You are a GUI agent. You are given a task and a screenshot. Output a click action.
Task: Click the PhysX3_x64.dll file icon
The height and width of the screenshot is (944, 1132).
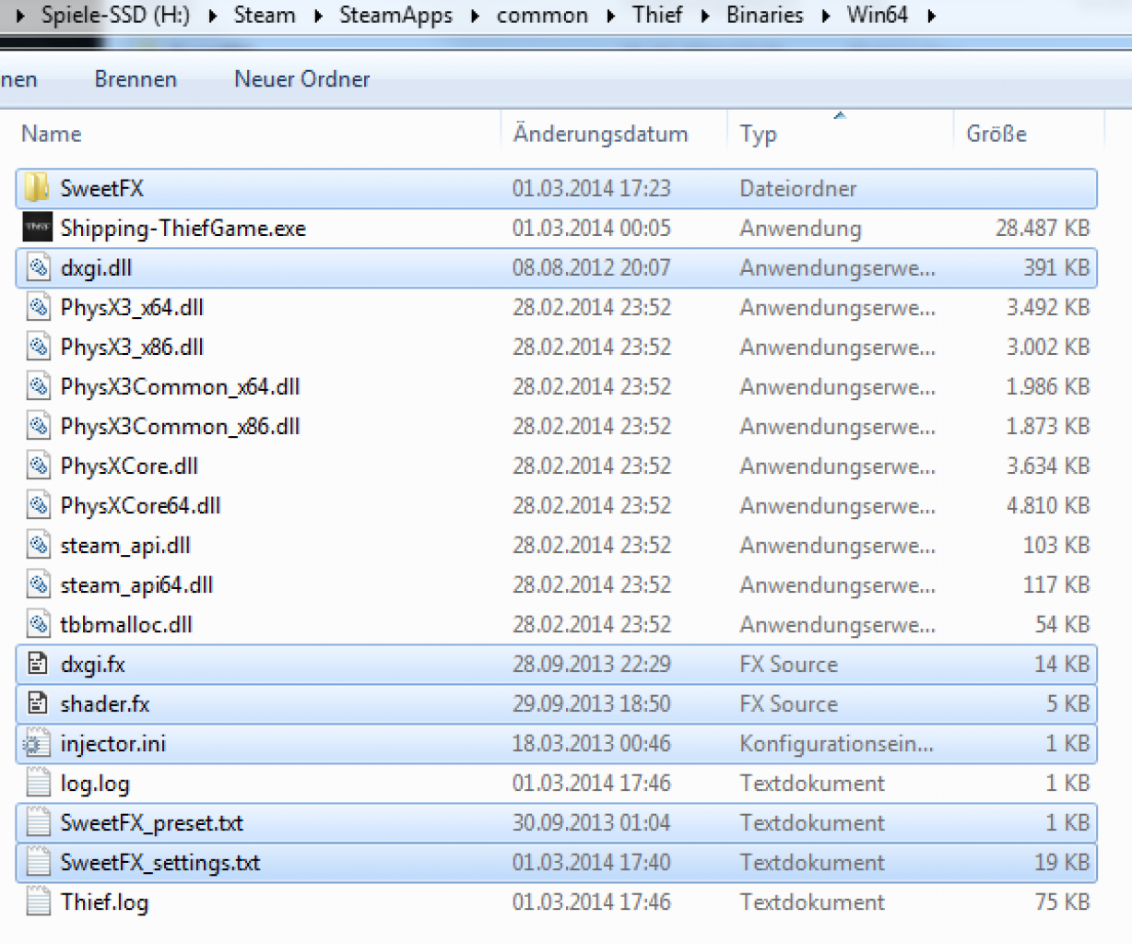click(x=38, y=307)
